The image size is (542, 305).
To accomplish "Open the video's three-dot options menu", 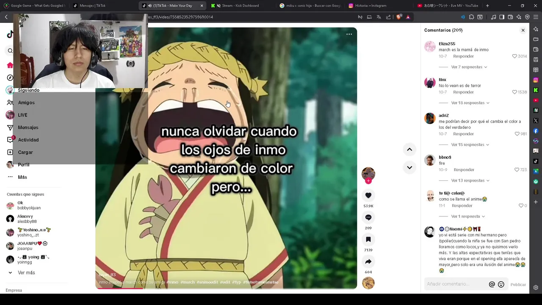I will [349, 34].
